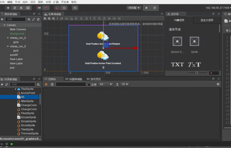231x148 pixels.
Task: Select Splash Sprite widget
Action: click(177, 41)
